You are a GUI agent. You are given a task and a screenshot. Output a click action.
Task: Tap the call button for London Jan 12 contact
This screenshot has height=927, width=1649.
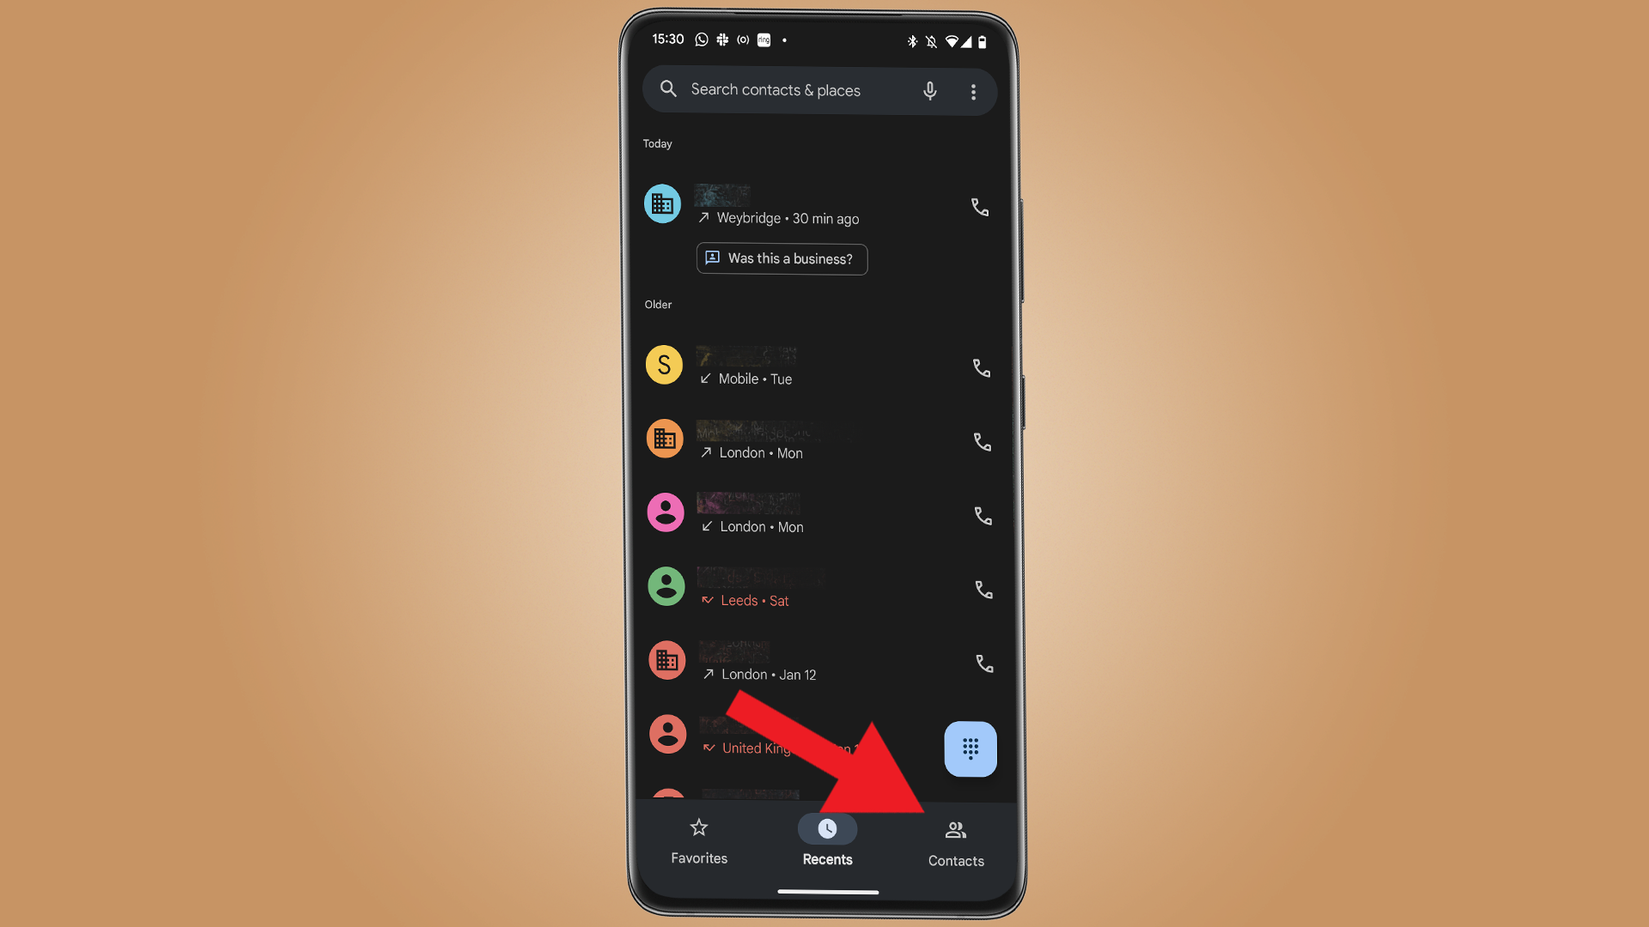980,663
